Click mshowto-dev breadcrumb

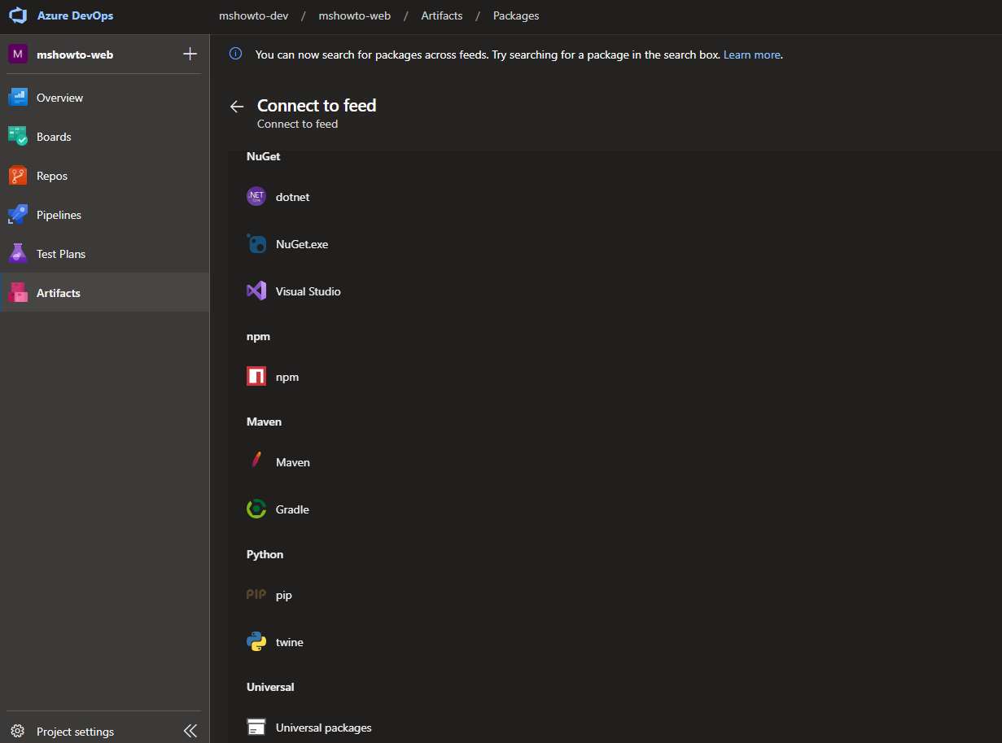(253, 16)
